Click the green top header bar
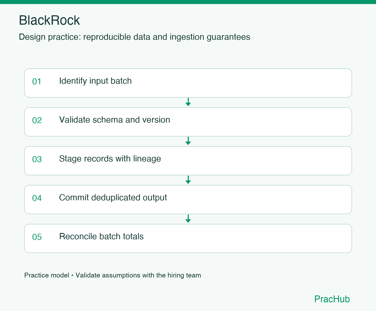 188,2
